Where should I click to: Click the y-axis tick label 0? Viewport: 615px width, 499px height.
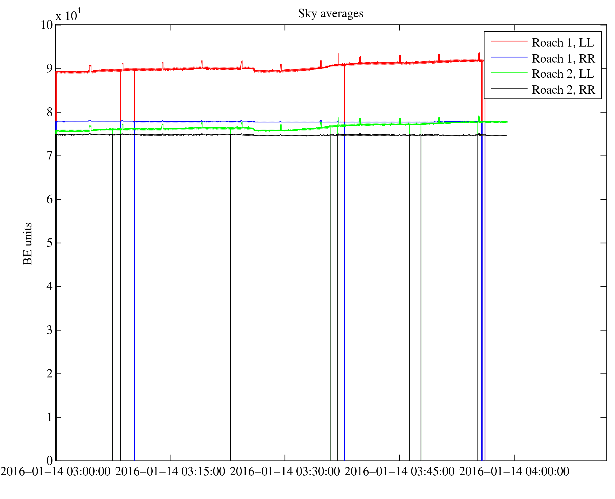click(x=49, y=460)
